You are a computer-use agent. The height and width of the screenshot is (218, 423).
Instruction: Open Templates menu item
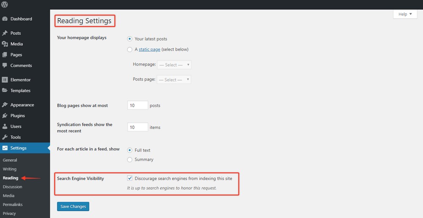click(x=20, y=90)
